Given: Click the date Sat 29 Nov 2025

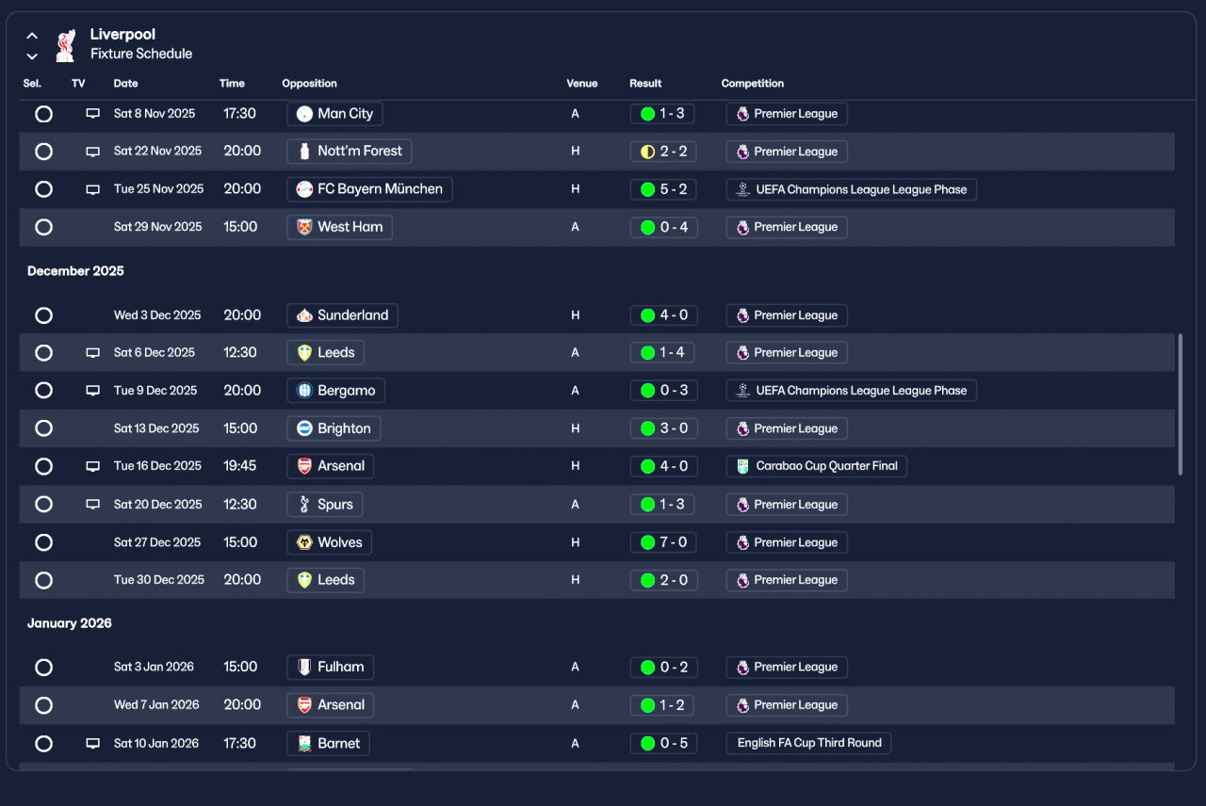Looking at the screenshot, I should (x=157, y=227).
